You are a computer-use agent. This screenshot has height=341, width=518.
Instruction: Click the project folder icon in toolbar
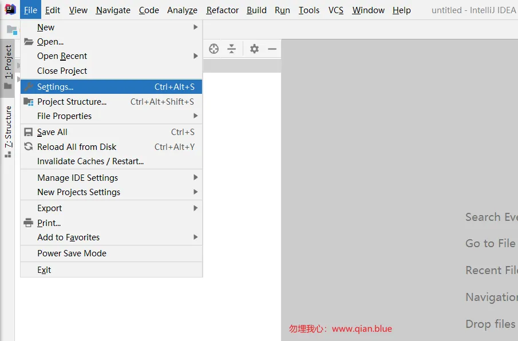pyautogui.click(x=12, y=30)
